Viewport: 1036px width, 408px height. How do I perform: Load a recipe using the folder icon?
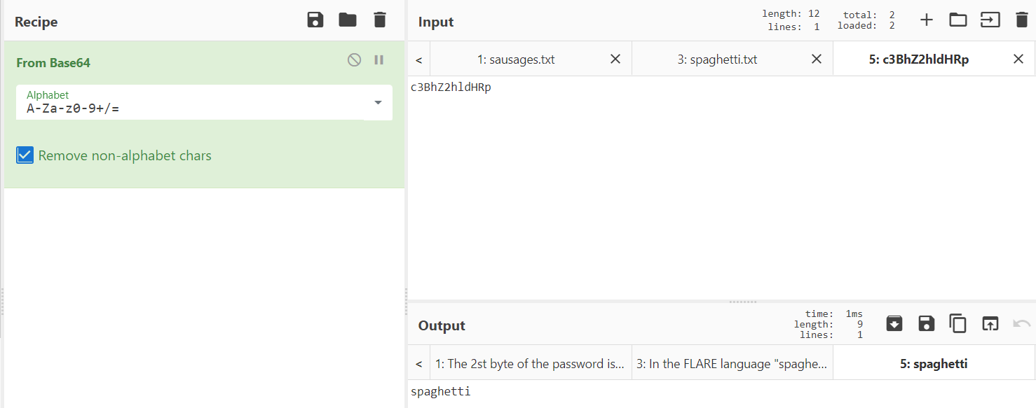(348, 20)
